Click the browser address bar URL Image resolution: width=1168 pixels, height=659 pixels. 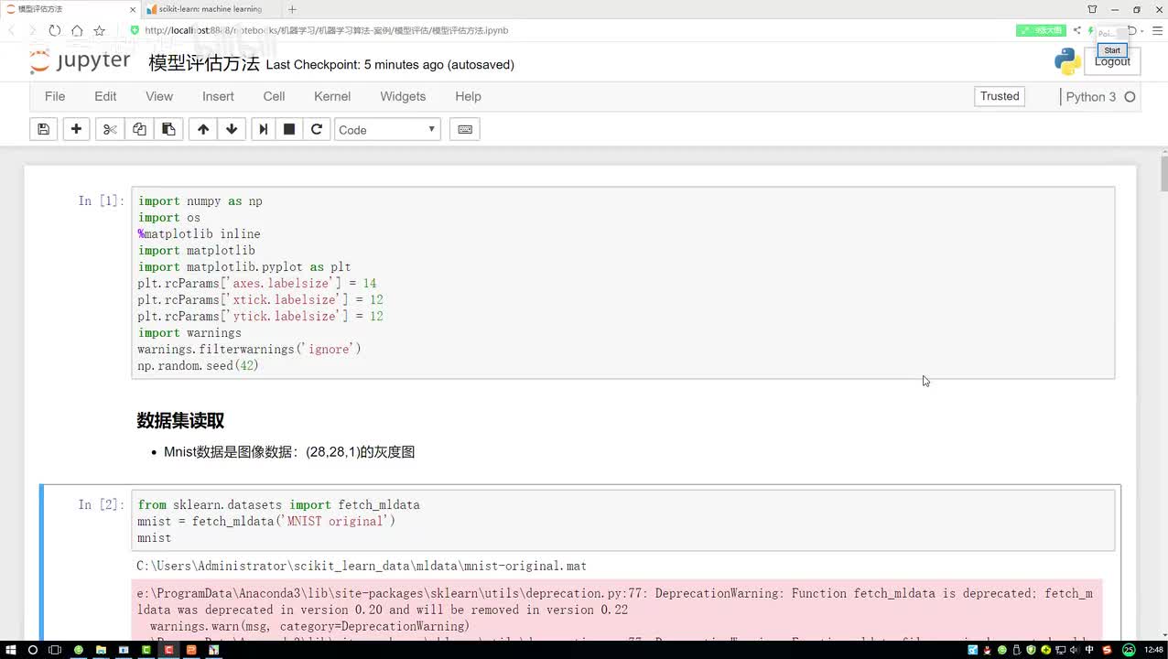pos(326,30)
